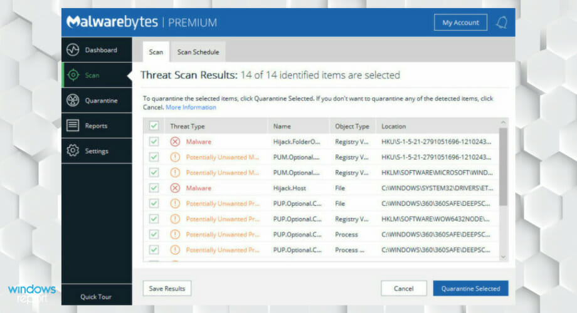Select the C:\WINDOWS\SYSTEM32\DRIVERS\ET... location cell

pyautogui.click(x=437, y=188)
